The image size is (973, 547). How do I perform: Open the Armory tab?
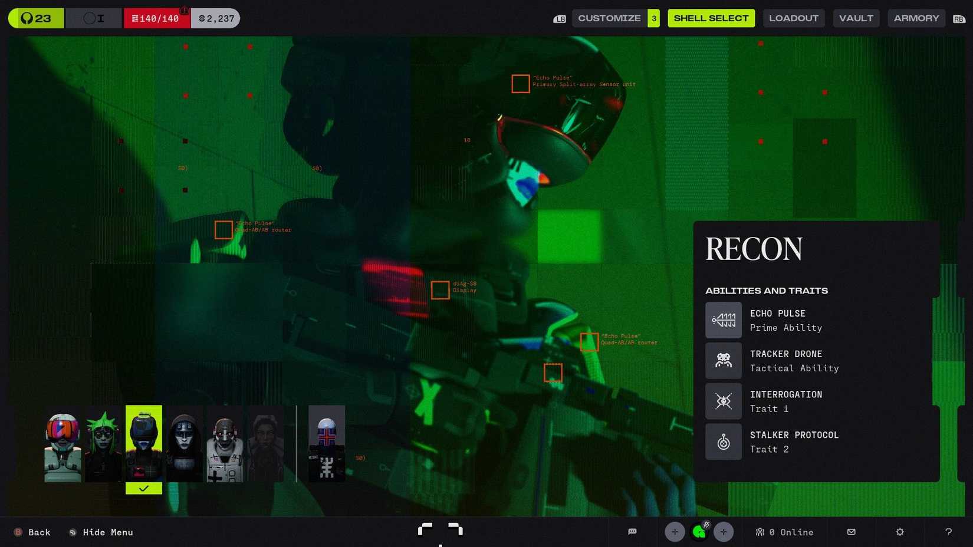pos(916,18)
